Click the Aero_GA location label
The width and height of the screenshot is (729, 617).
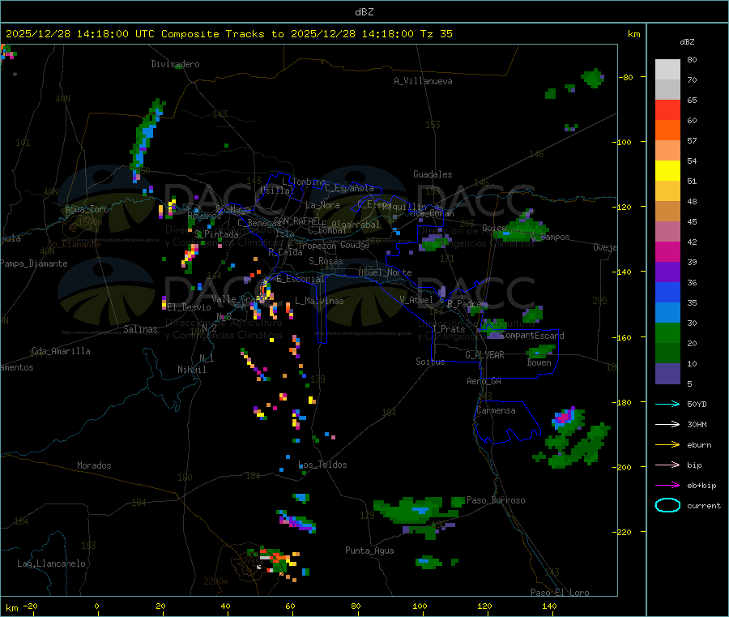[x=484, y=381]
